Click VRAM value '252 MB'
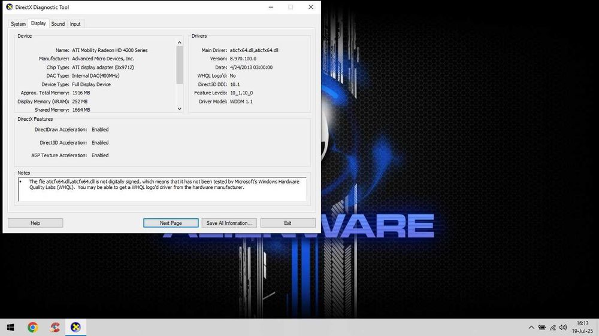599x336 pixels. click(80, 102)
